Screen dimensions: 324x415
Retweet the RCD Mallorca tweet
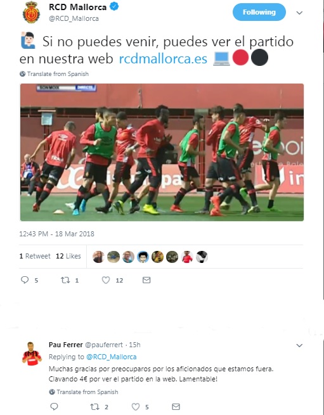click(65, 280)
